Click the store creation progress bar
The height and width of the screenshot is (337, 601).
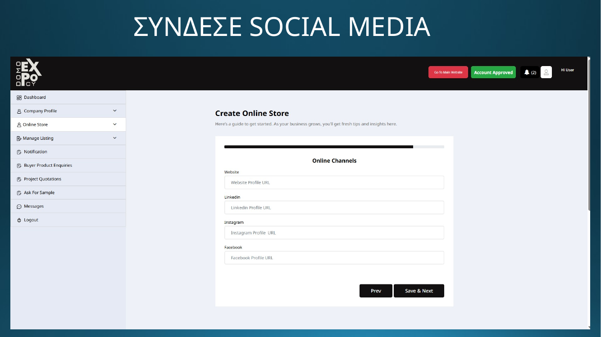(334, 147)
